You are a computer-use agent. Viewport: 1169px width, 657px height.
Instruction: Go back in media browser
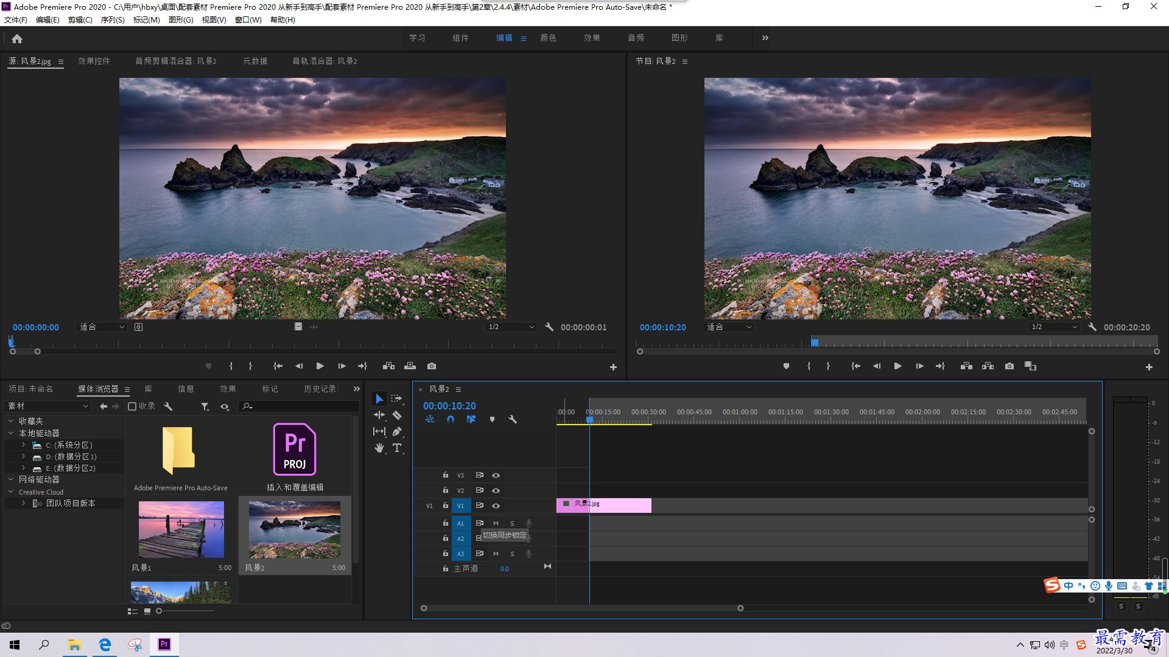pos(104,406)
